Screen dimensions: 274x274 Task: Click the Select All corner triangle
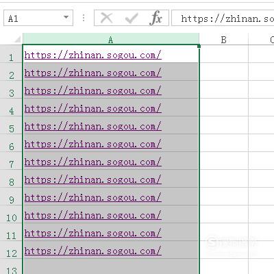click(17, 40)
